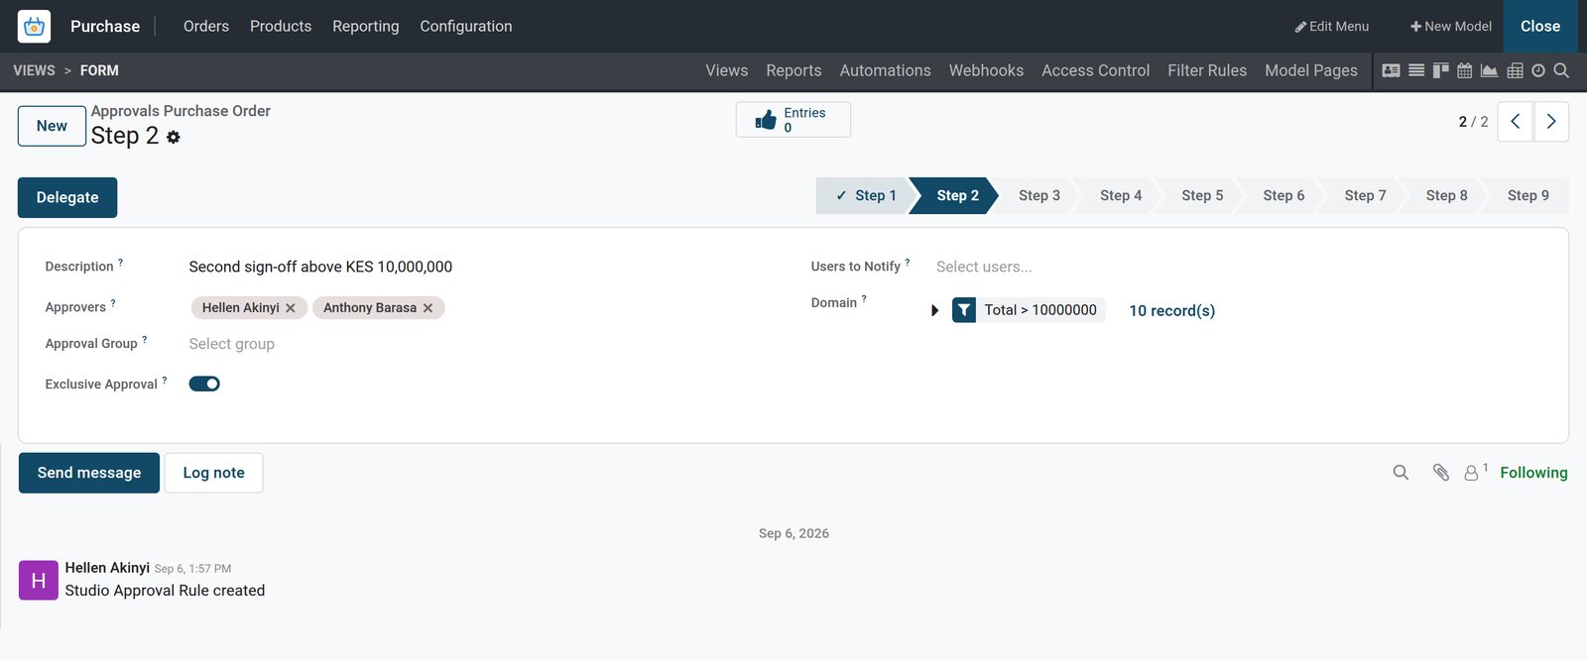Close Studio with the Close button
The width and height of the screenshot is (1587, 660).
(x=1540, y=27)
